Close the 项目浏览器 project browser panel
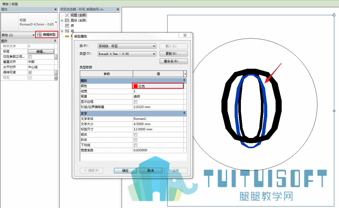Viewport: 339px width, 208px height. click(x=118, y=9)
